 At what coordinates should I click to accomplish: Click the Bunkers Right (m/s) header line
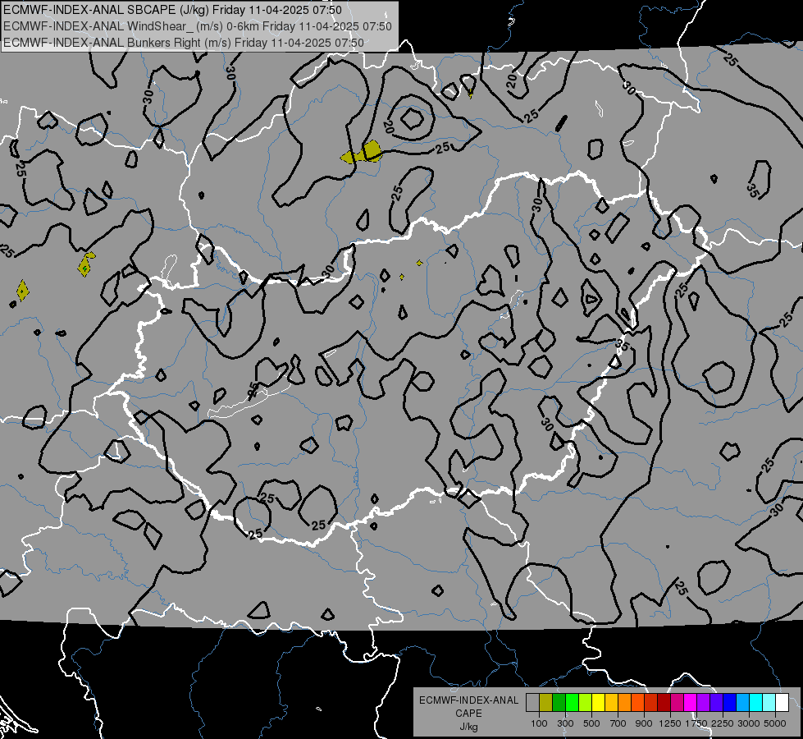click(x=184, y=43)
